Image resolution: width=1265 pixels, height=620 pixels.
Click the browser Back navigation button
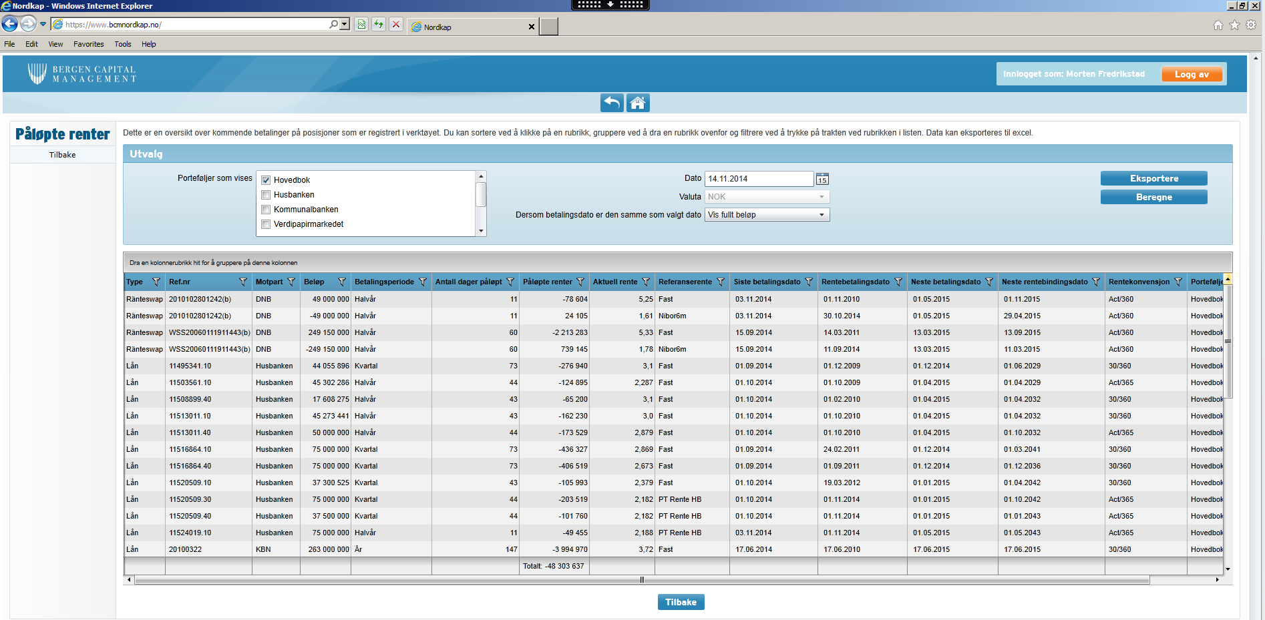(x=9, y=24)
